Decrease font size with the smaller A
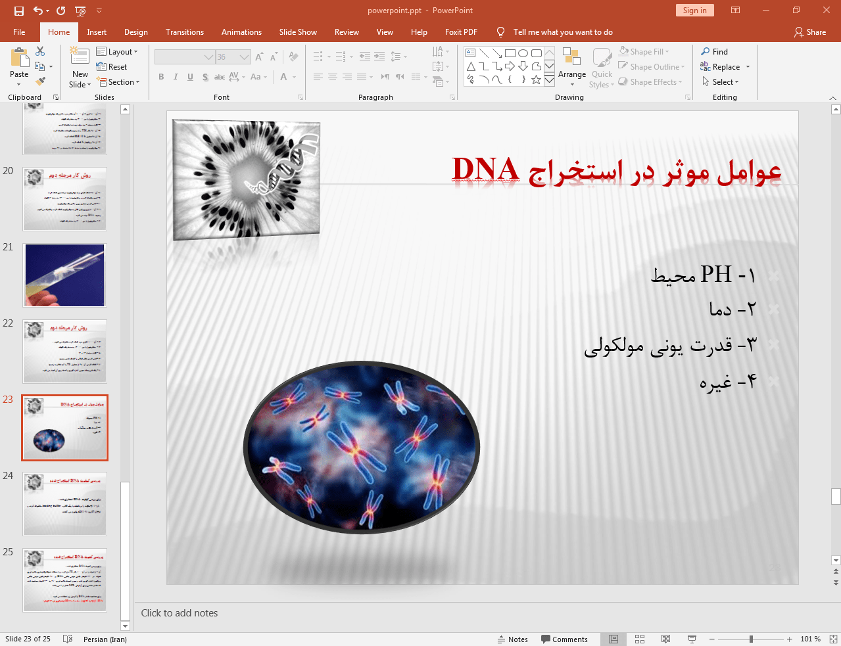Viewport: 841px width, 646px height. click(x=274, y=57)
